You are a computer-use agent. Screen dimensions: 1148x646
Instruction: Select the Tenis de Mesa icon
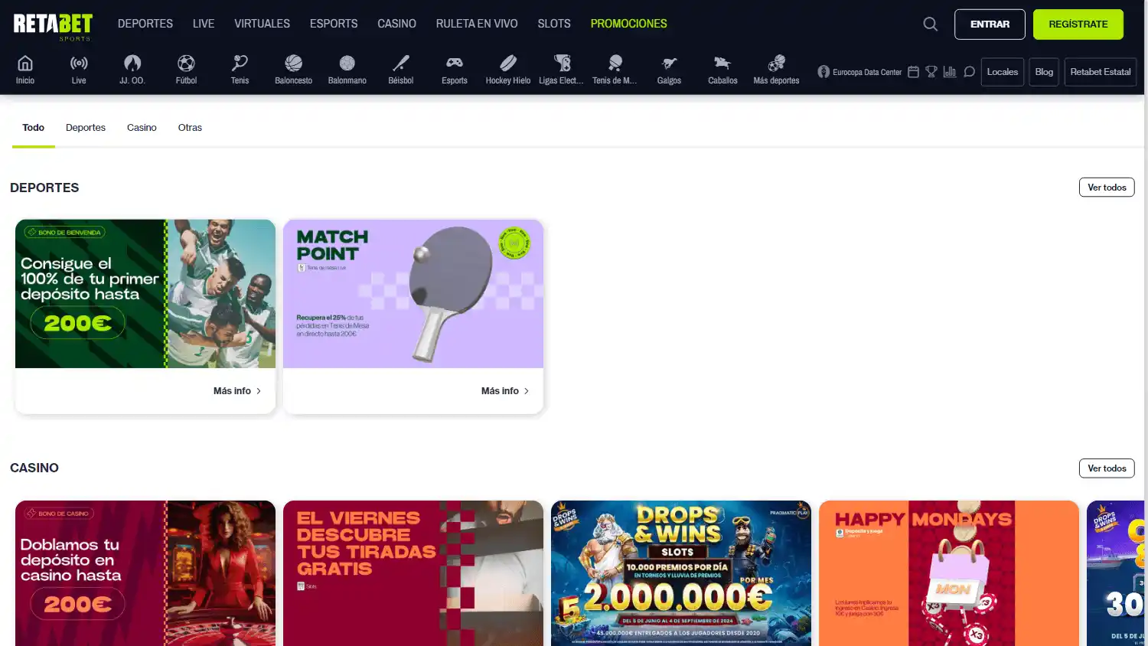pos(615,63)
